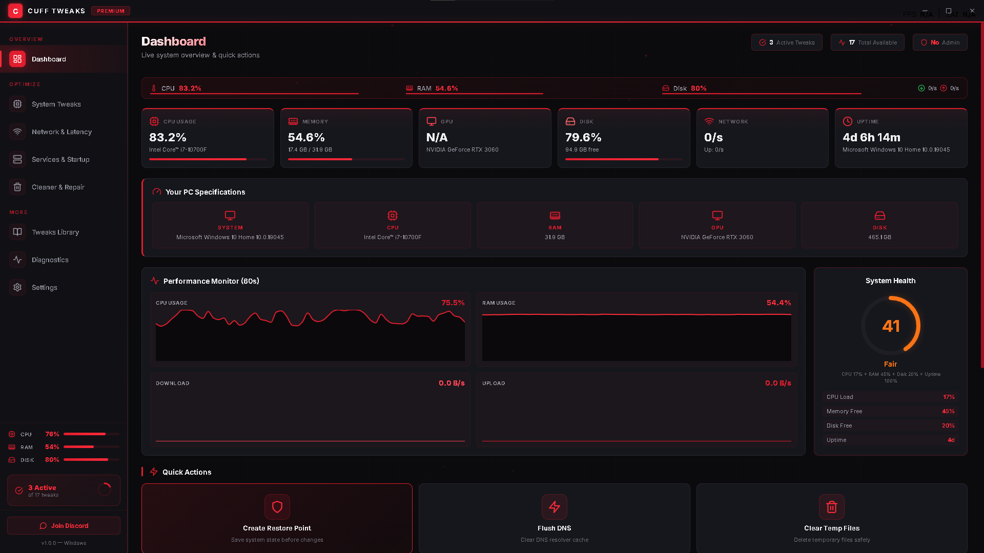Go to System Tweaks page
Viewport: 984px width, 553px height.
tap(64, 104)
